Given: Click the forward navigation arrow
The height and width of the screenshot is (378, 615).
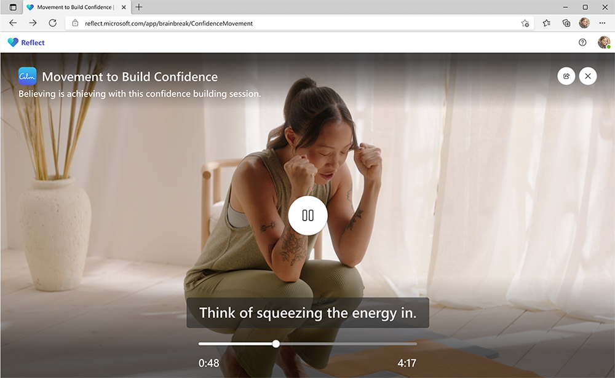Looking at the screenshot, I should [x=33, y=23].
